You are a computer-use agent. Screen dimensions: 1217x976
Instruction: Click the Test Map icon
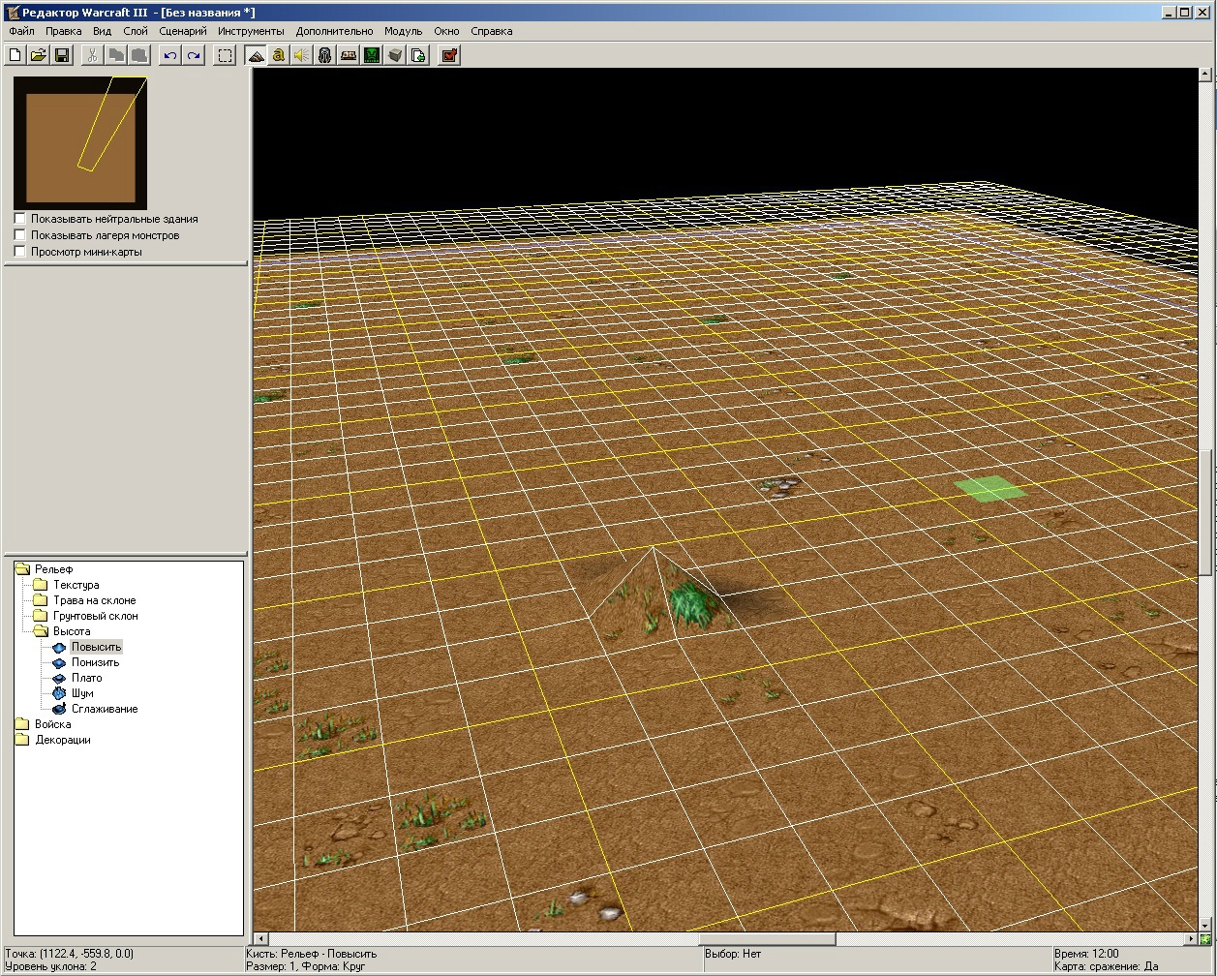(x=449, y=55)
